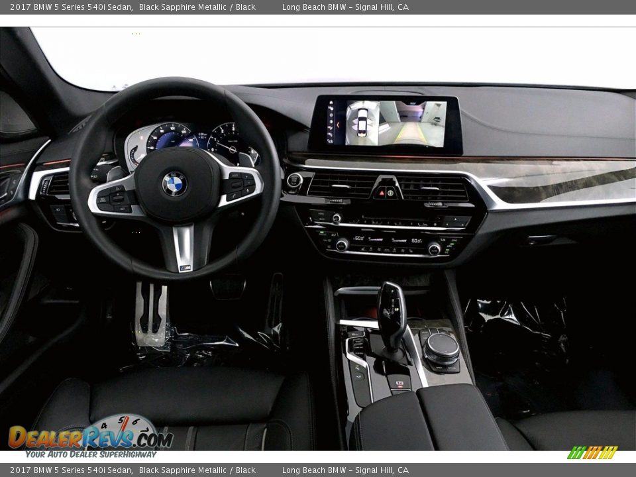Toggle the passenger side SYNC climate setting
The width and height of the screenshot is (636, 477).
pos(449,246)
